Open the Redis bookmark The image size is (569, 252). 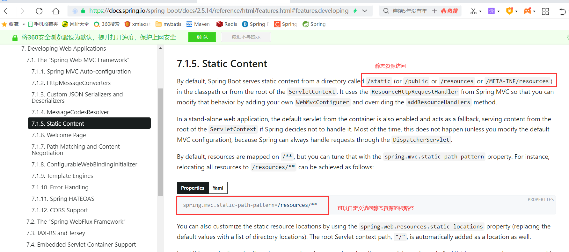click(227, 24)
